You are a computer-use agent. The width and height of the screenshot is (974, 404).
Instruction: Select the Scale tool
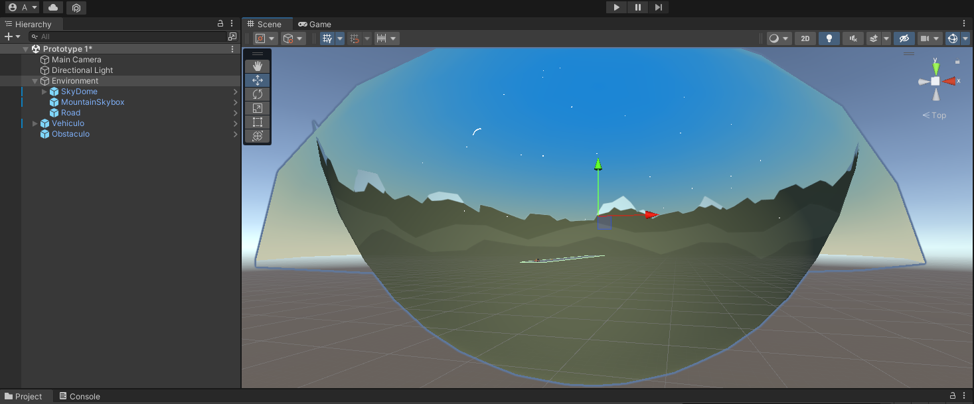[258, 108]
